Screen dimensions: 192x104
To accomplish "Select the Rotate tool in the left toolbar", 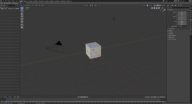I will click(x=22, y=19).
